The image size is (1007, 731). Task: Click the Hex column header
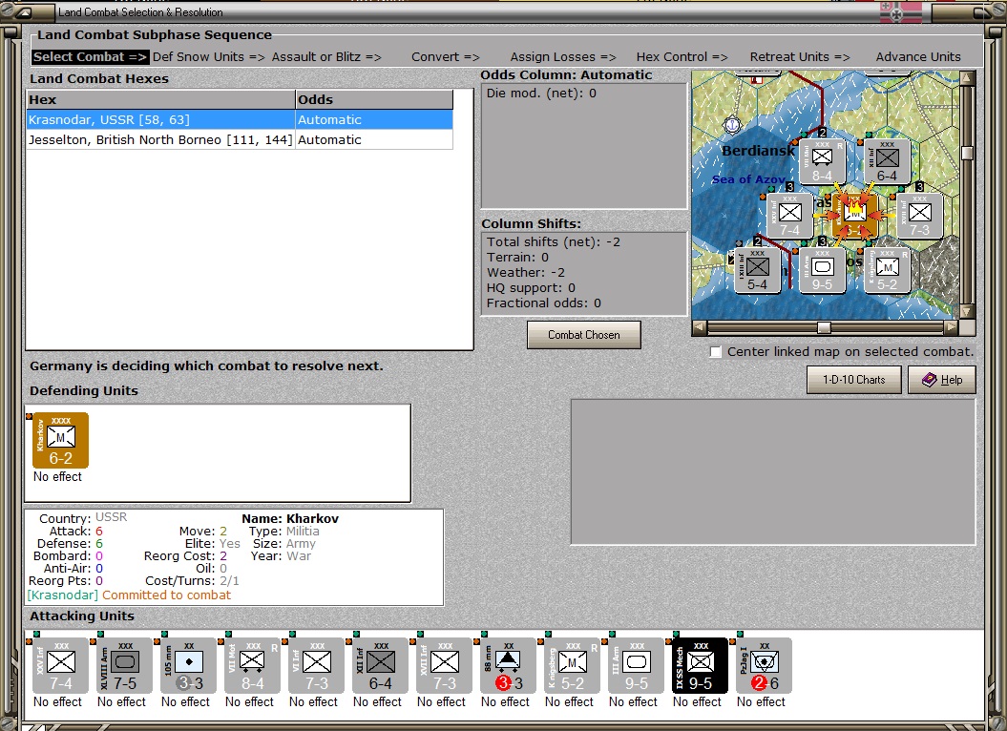click(160, 99)
